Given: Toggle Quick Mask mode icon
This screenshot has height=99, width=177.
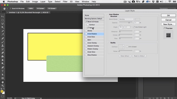Looking at the screenshot, I should click(2, 96).
